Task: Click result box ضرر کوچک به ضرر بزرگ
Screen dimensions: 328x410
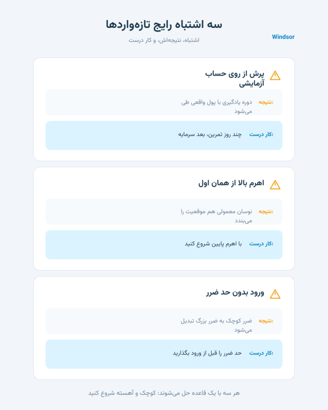Action: [164, 321]
